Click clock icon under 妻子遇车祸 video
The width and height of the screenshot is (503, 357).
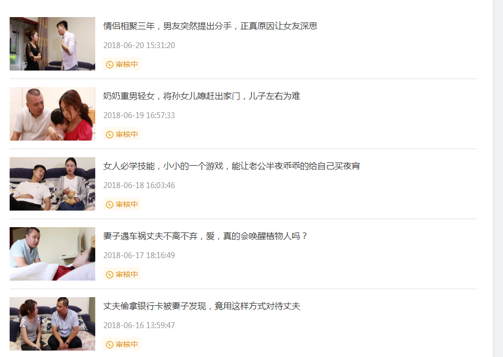[x=110, y=275]
